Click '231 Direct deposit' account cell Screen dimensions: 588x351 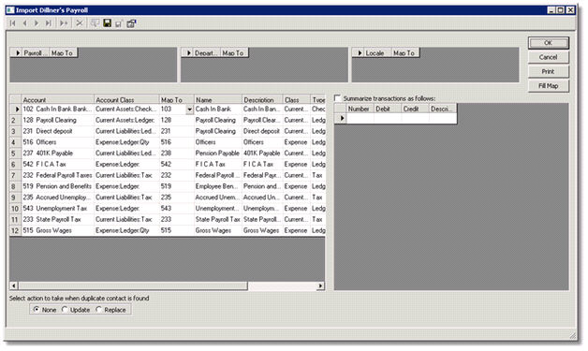(58, 131)
